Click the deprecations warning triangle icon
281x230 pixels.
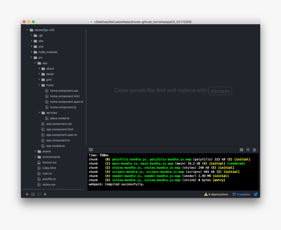click(206, 194)
